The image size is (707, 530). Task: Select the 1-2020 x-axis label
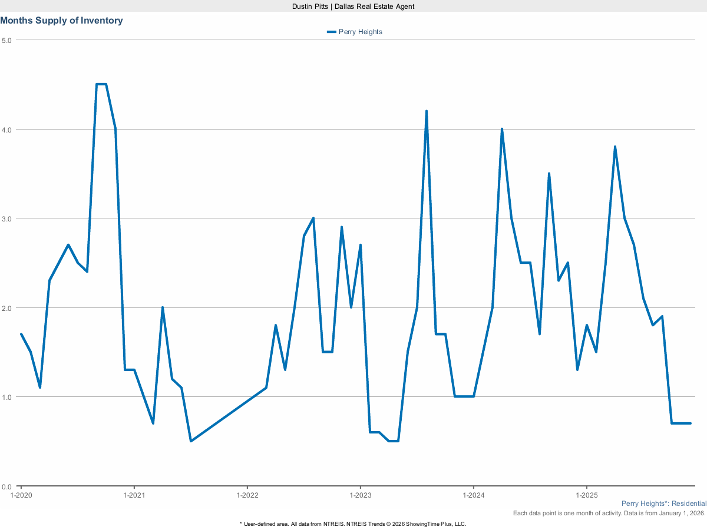point(21,496)
